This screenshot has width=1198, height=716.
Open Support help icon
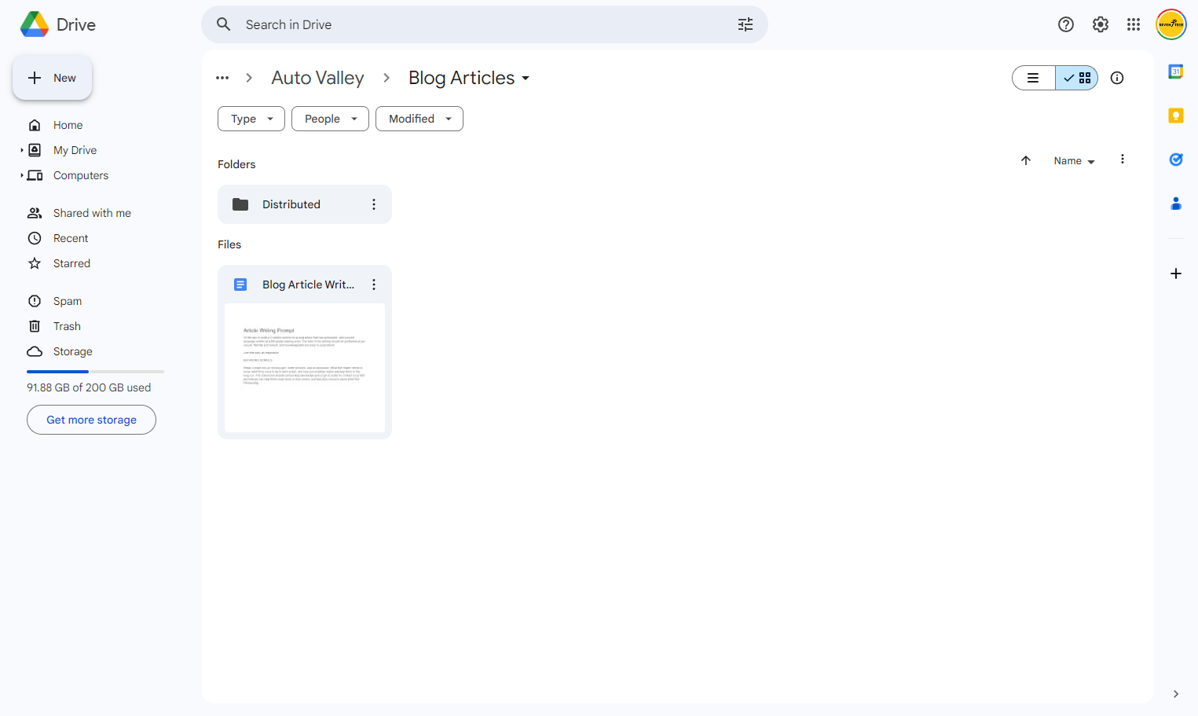tap(1065, 24)
